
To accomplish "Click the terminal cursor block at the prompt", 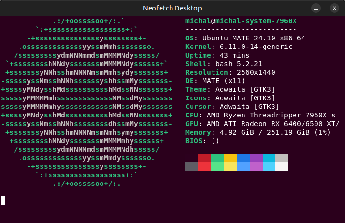I will (3, 201).
